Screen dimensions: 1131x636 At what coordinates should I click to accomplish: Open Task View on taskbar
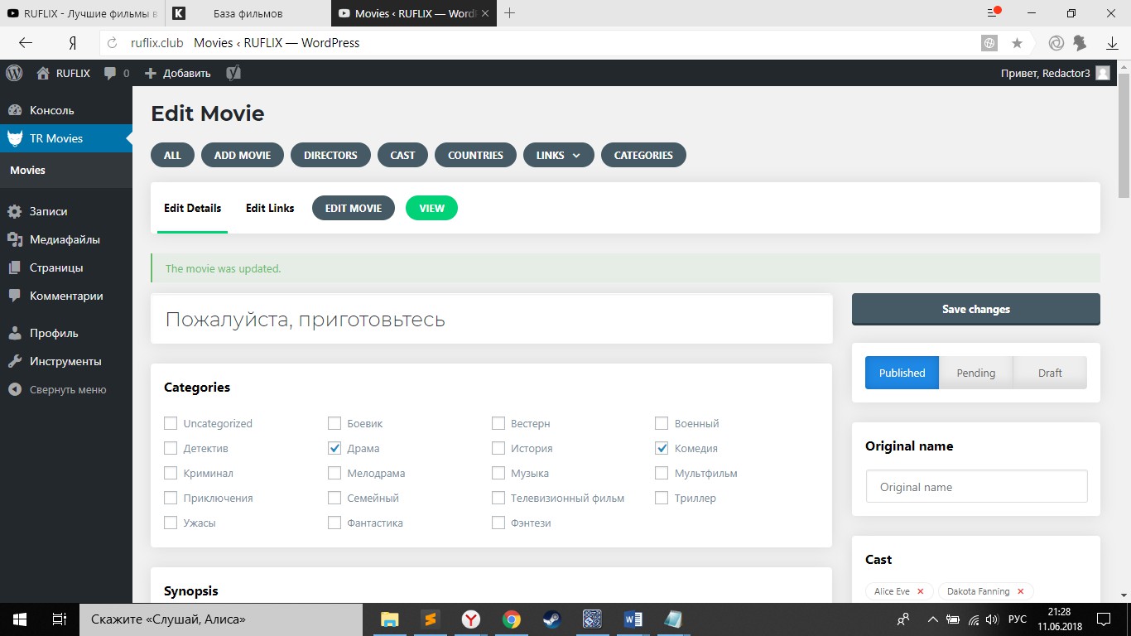(59, 619)
